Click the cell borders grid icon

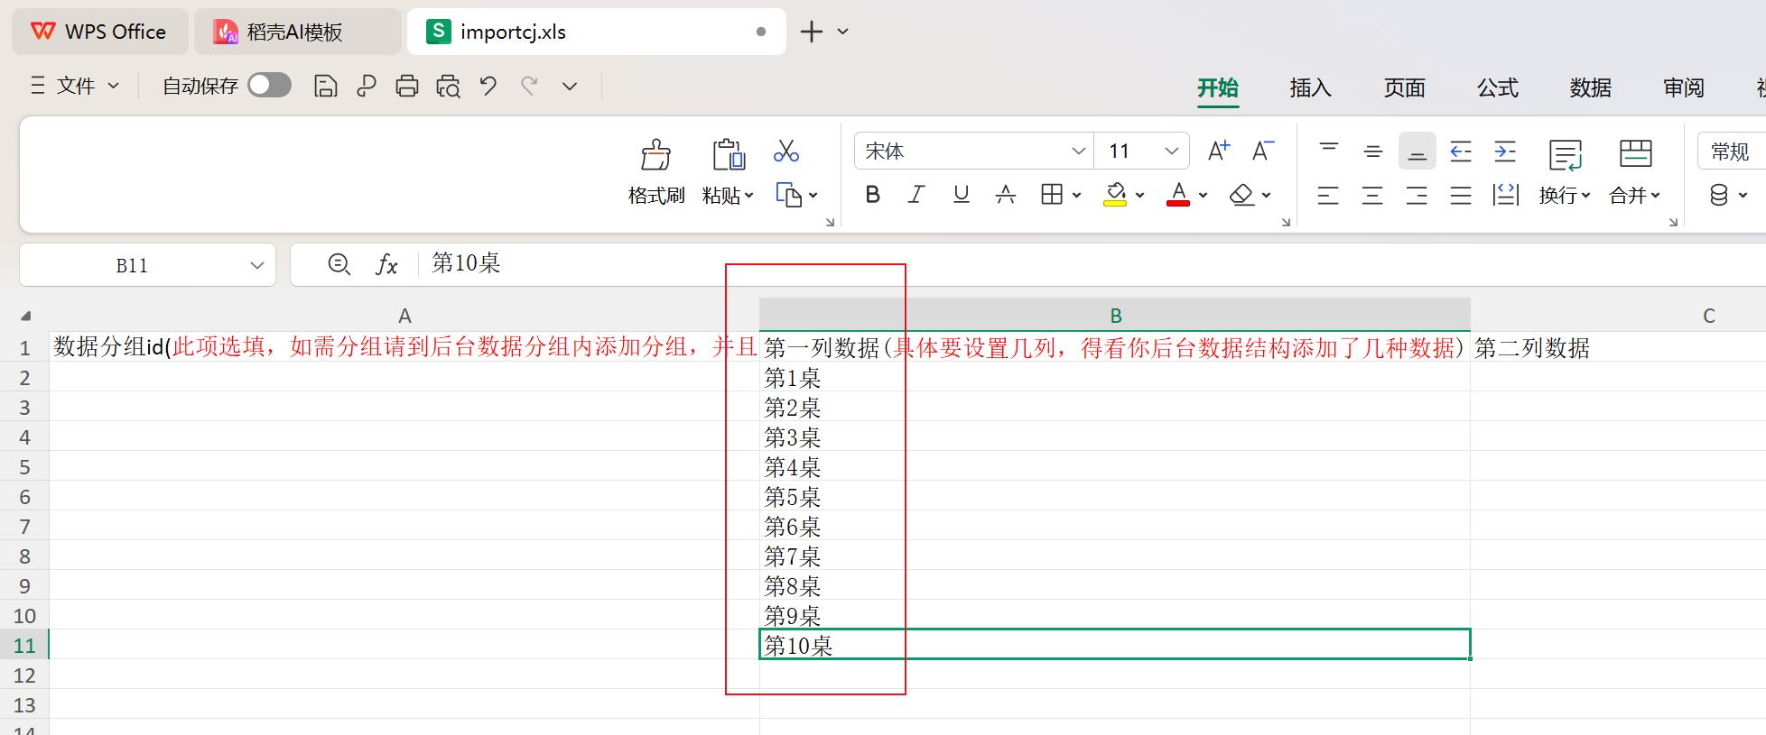[x=1051, y=195]
